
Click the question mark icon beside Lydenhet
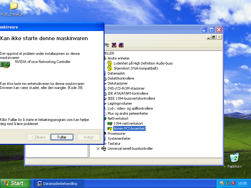pos(109,63)
